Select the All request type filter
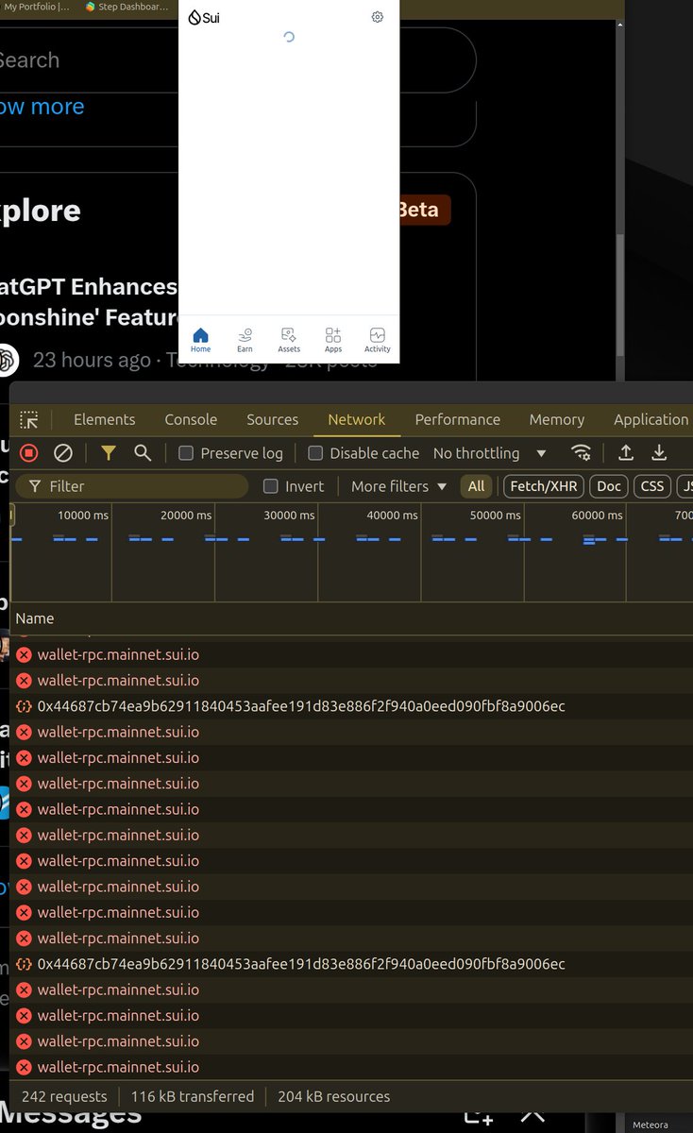 pyautogui.click(x=476, y=486)
